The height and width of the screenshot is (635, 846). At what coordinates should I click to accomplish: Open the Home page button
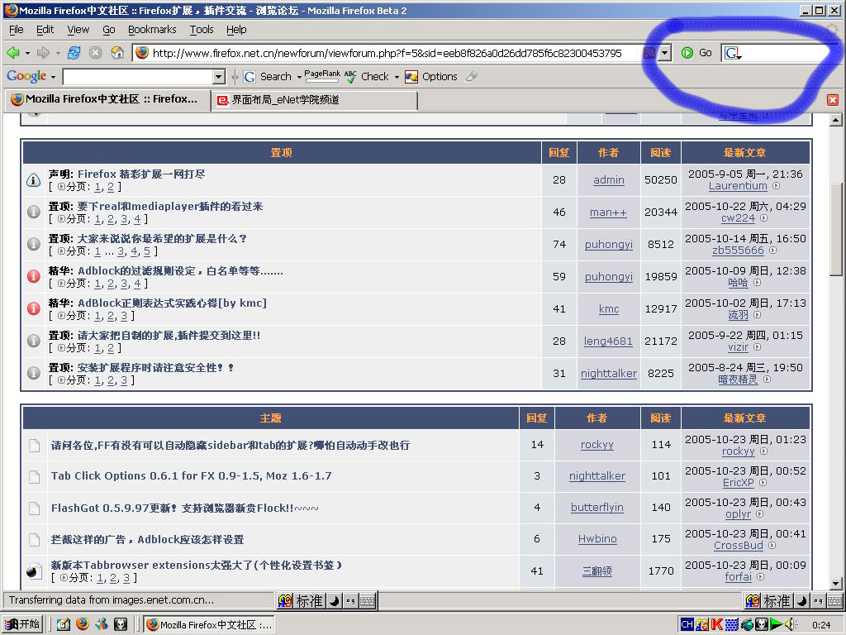117,53
